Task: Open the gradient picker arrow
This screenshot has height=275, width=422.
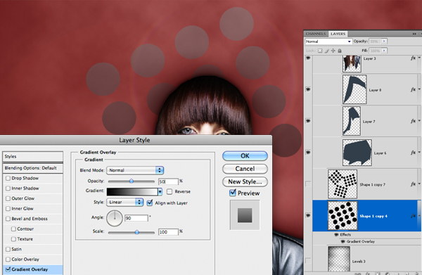Action: [x=160, y=191]
